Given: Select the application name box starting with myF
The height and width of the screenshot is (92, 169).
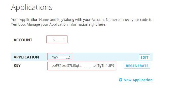Looking at the screenshot, I should click(x=60, y=56).
